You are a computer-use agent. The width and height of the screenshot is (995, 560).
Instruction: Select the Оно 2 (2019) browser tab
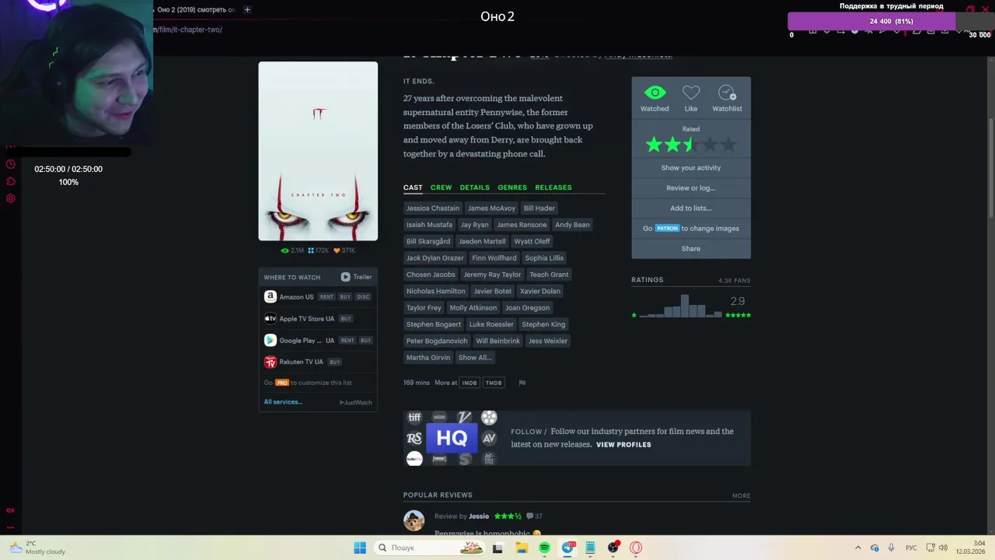coord(196,9)
